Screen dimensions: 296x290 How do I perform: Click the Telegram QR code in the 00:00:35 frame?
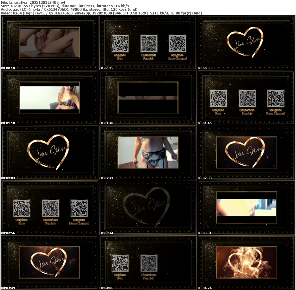pos(177,44)
